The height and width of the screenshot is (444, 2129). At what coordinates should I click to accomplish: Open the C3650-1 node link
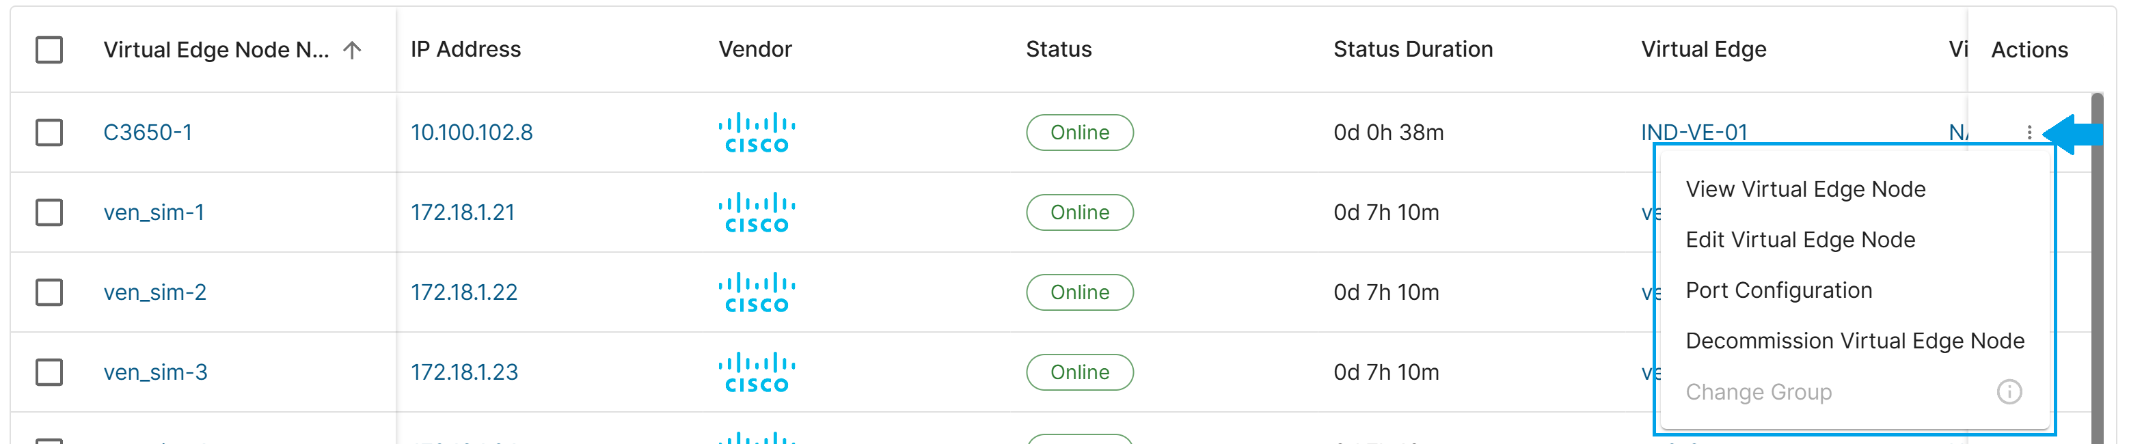(148, 132)
